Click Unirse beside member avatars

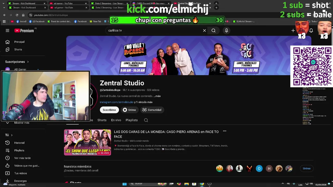pos(307,168)
